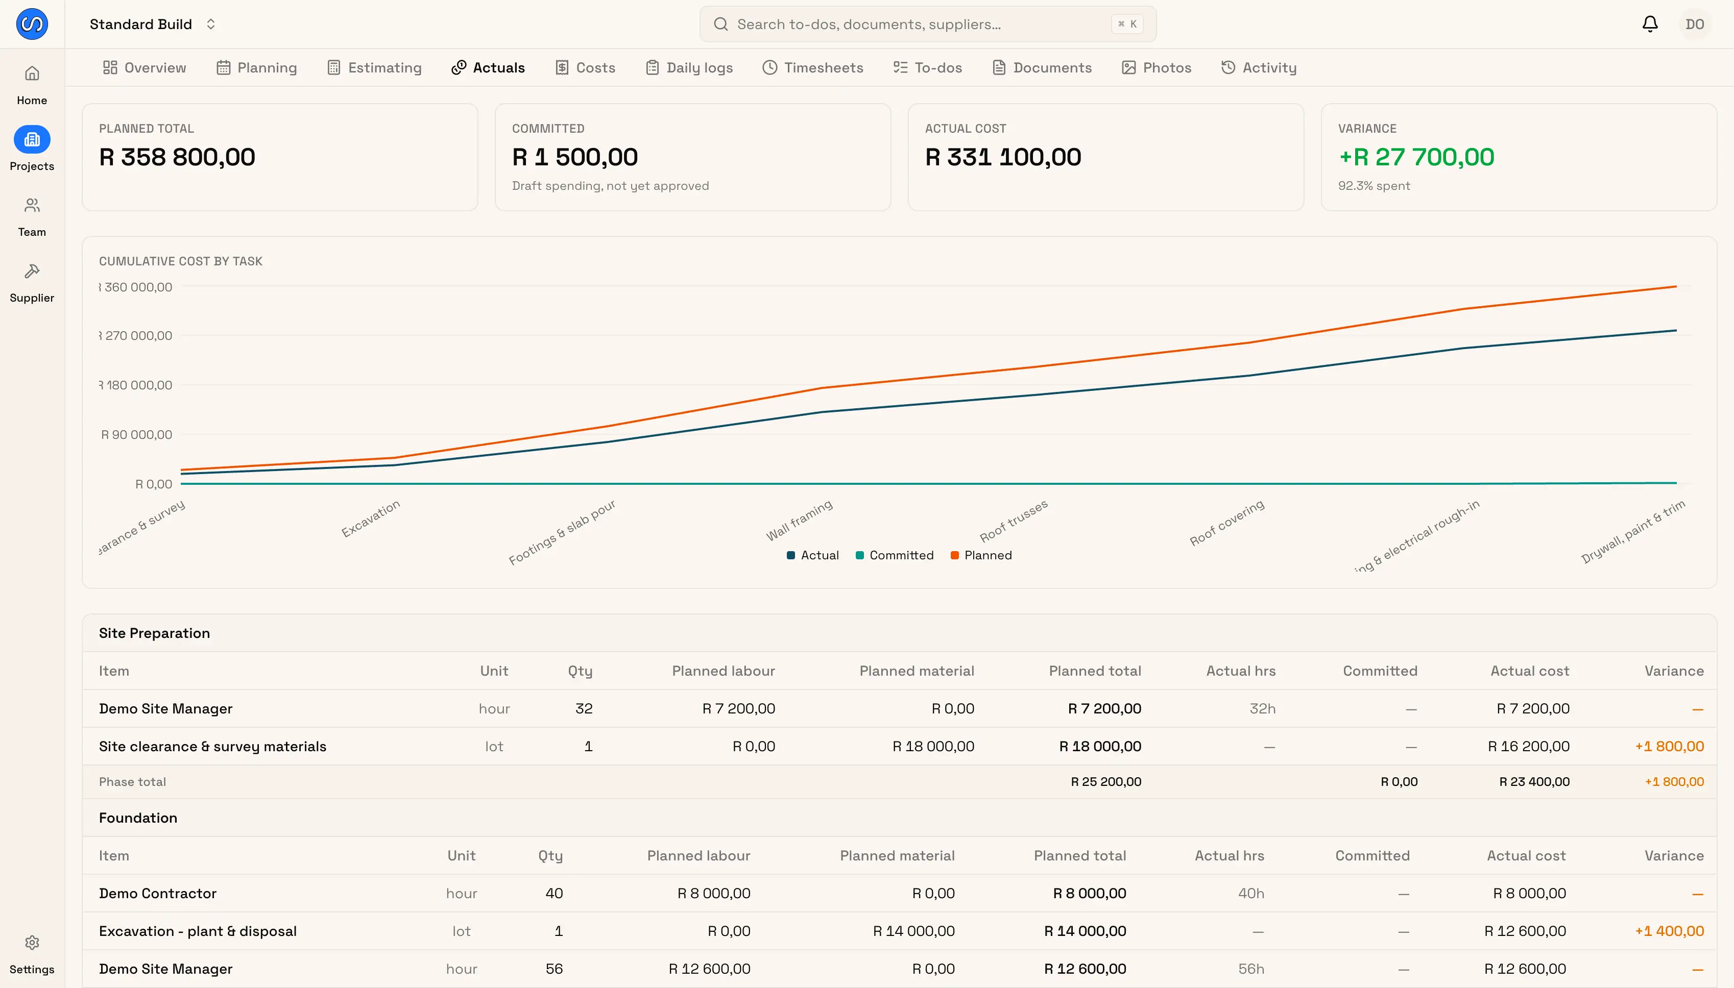Click the Costs receipt icon
The image size is (1734, 988).
click(562, 67)
